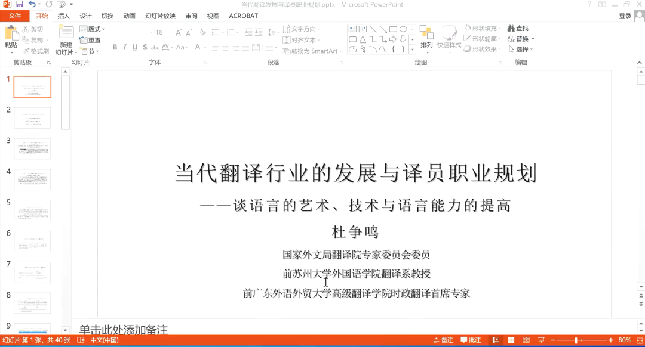Select slide 5 thumbnail
This screenshot has width=645, height=347.
point(32,210)
